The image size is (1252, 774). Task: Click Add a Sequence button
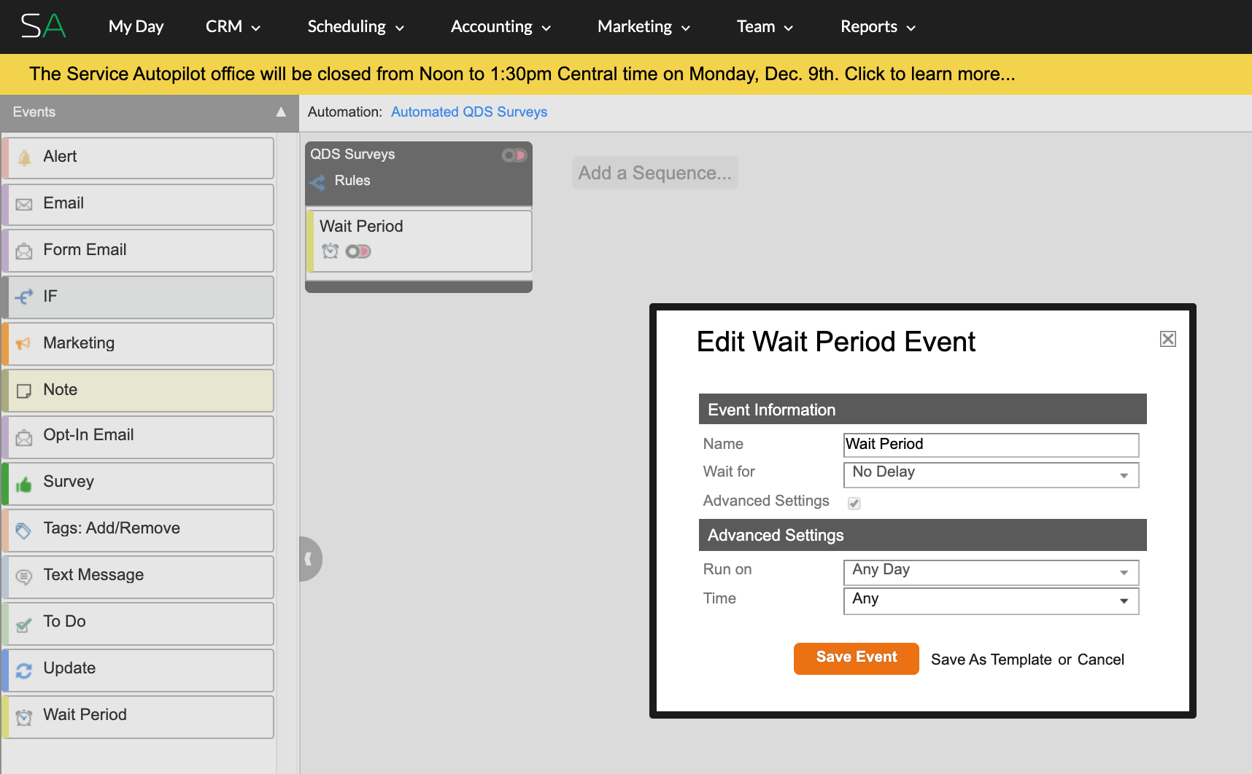point(655,173)
